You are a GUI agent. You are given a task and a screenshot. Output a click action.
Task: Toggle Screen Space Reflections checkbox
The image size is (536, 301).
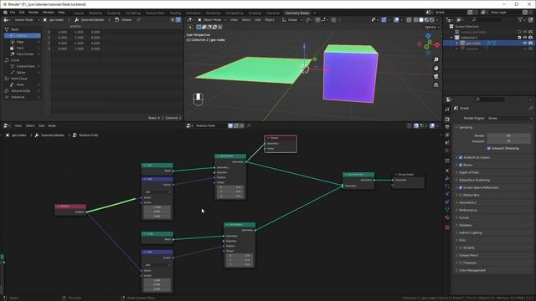tap(461, 187)
